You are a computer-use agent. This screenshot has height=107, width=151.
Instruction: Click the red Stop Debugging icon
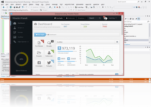pos(57,7)
